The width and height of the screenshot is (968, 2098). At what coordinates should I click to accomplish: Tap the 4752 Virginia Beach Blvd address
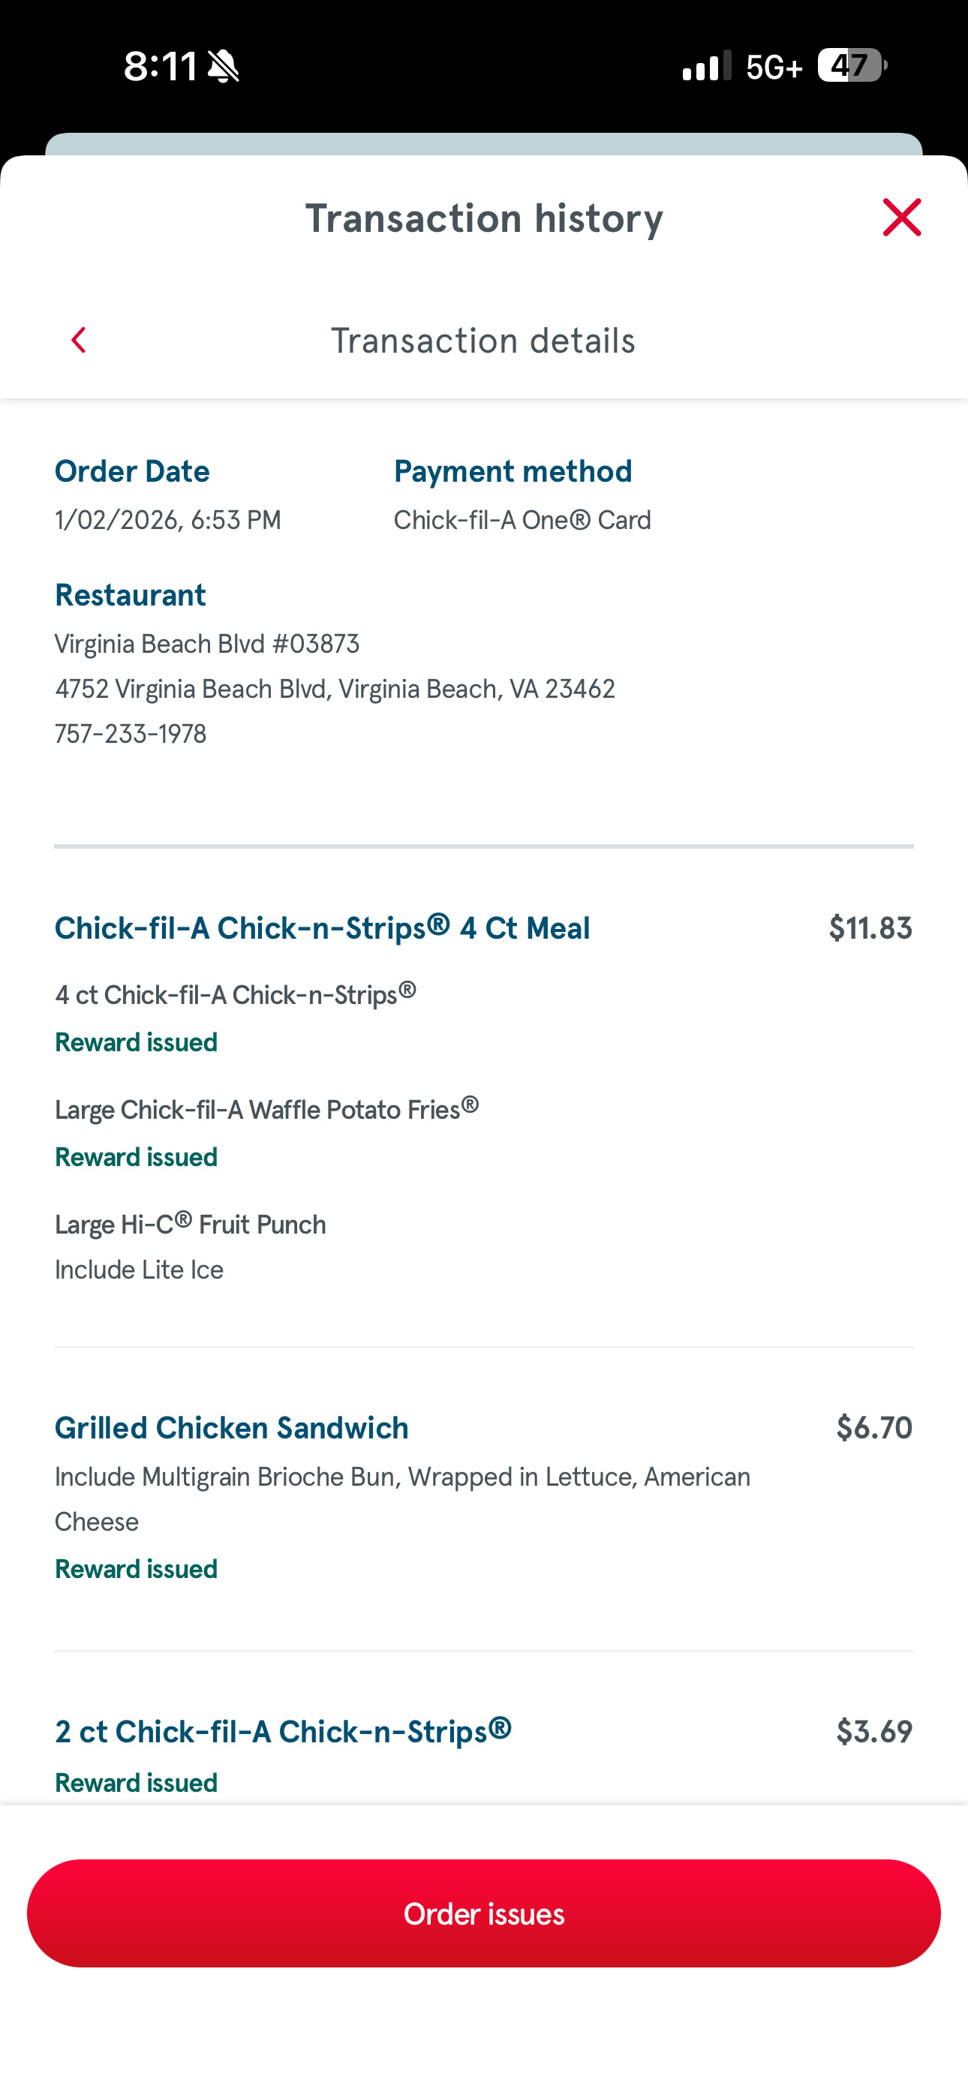[x=334, y=689]
